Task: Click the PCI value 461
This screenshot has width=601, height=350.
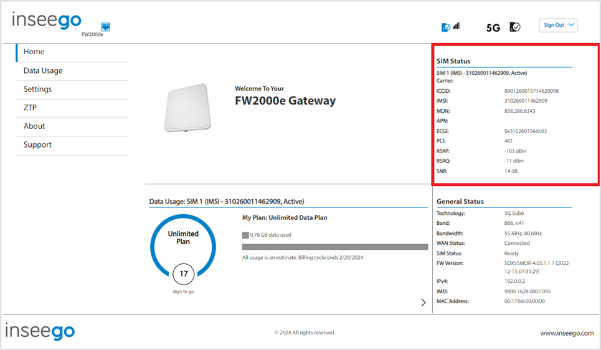Action: (x=508, y=141)
